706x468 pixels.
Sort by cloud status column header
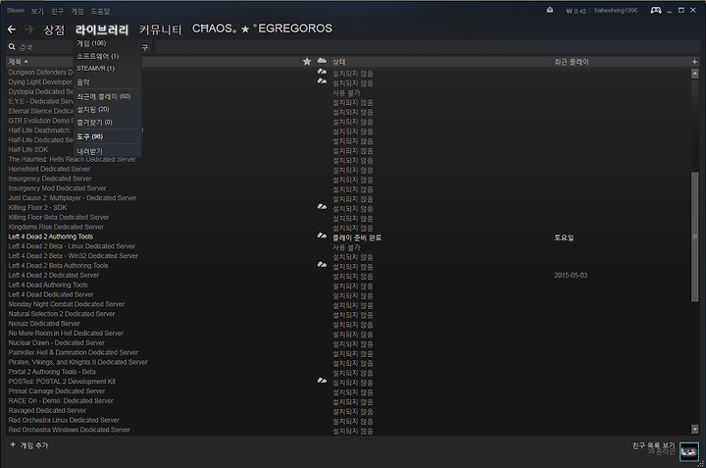point(322,61)
